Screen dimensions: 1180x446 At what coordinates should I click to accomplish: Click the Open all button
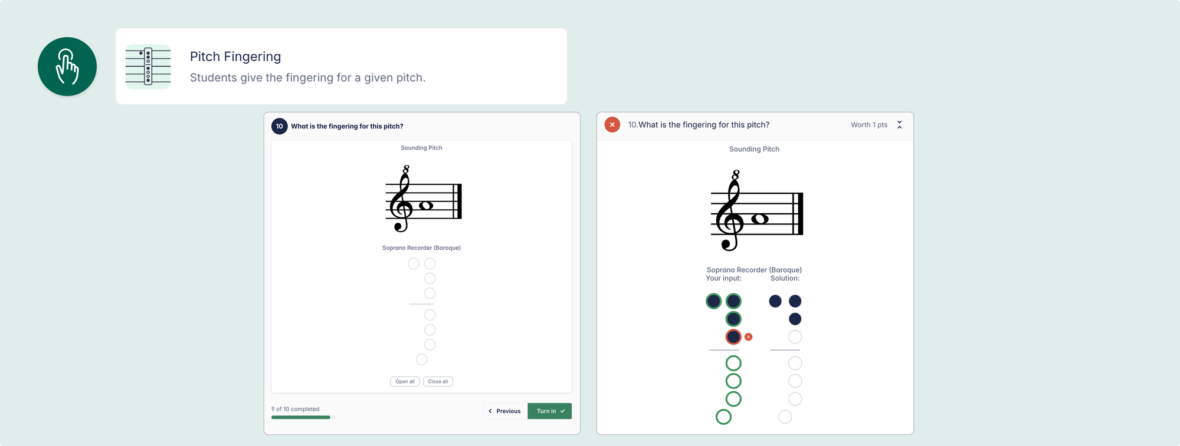point(405,382)
